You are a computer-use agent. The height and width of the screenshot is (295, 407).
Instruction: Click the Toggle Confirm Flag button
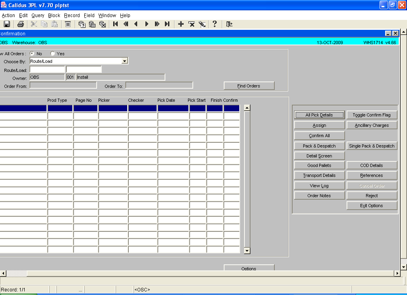coord(372,115)
